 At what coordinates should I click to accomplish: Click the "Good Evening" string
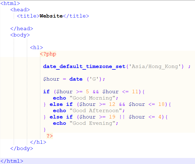92,123
